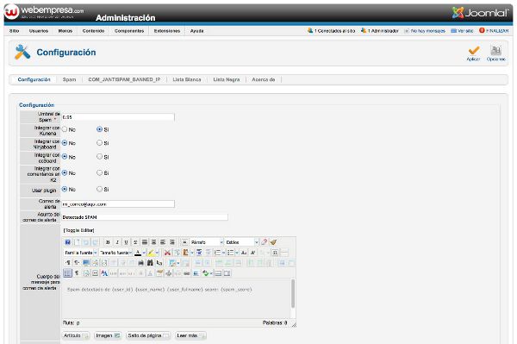Open the Estilos dropdown
The height and width of the screenshot is (344, 517).
pos(241,242)
